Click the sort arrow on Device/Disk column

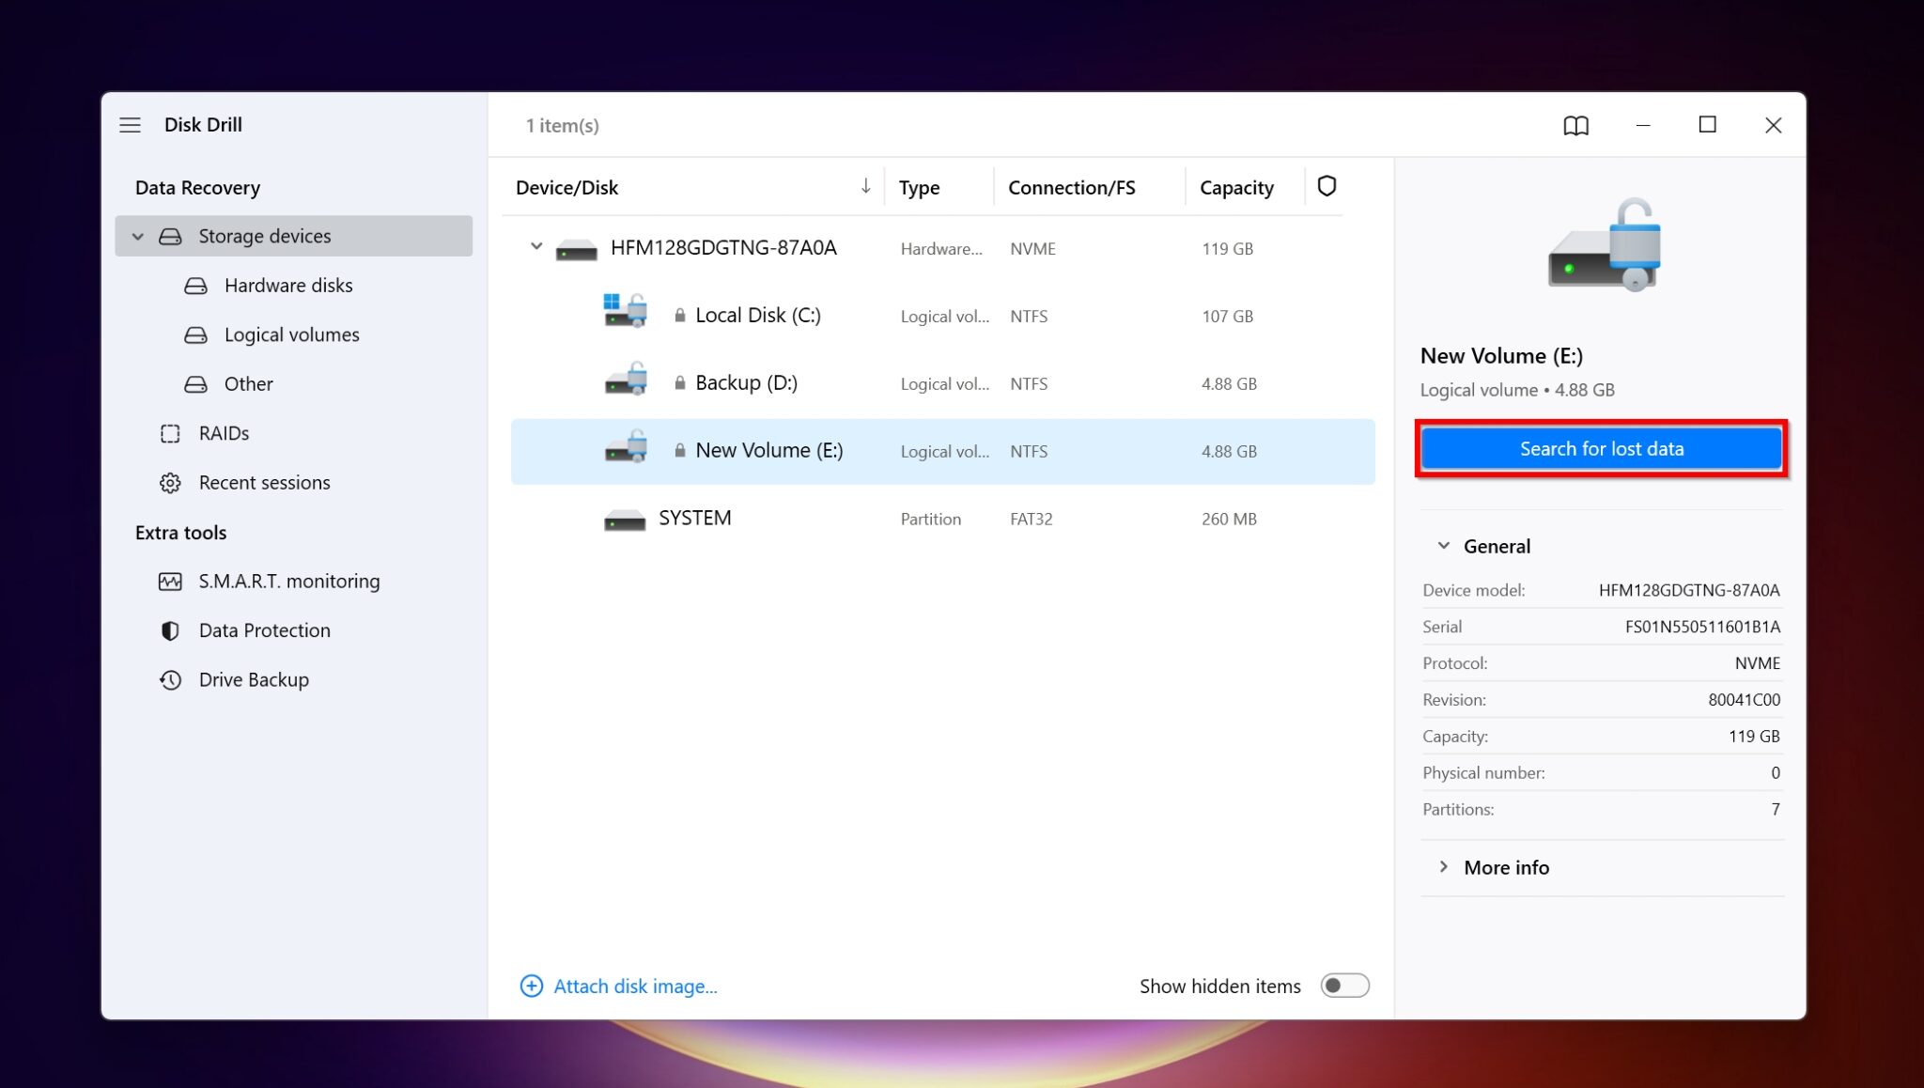[x=865, y=186]
